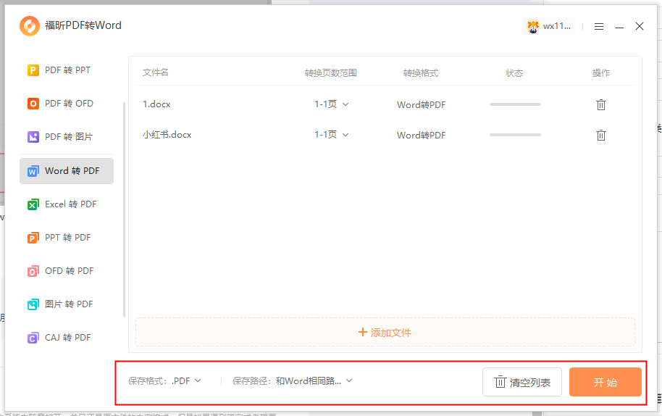The height and width of the screenshot is (416, 662).
Task: Click the PDF 转 OFD sidebar icon
Action: click(33, 104)
